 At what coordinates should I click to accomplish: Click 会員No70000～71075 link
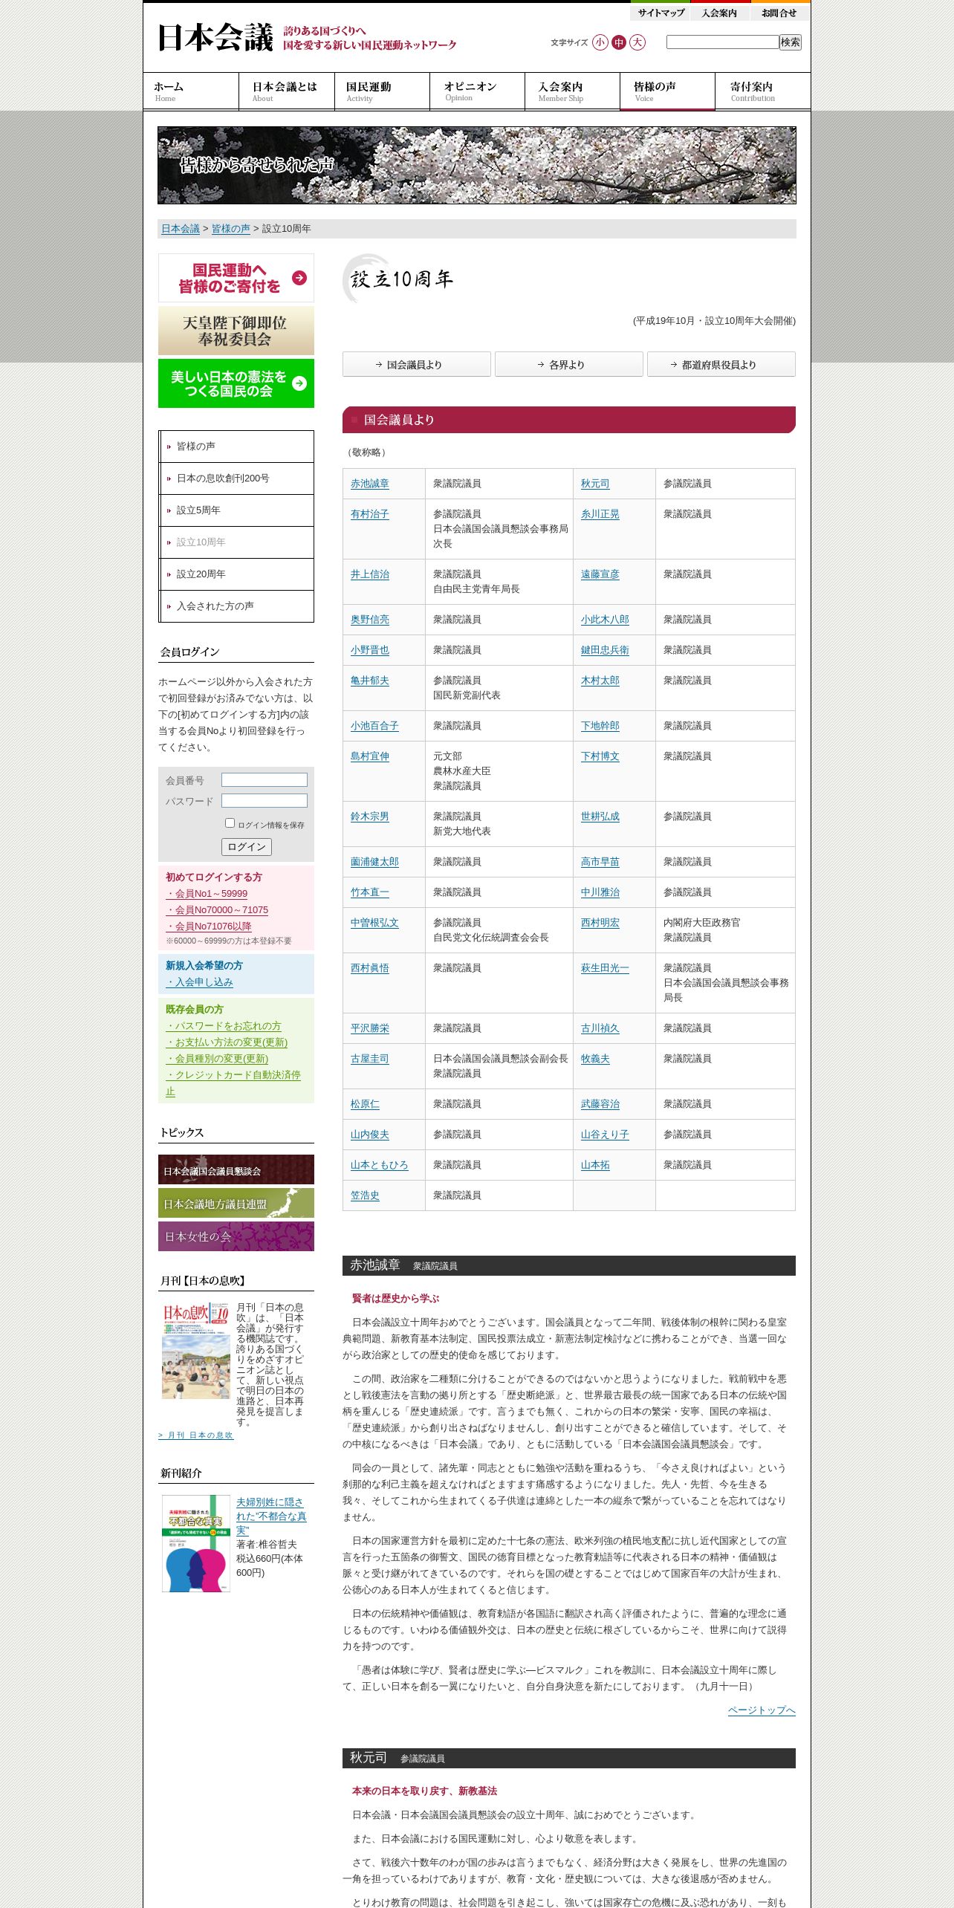[x=217, y=910]
